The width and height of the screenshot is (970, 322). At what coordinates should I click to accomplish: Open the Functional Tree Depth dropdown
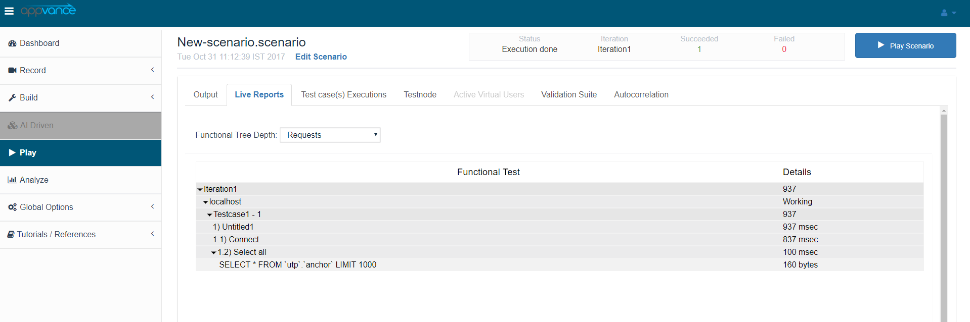click(x=330, y=135)
